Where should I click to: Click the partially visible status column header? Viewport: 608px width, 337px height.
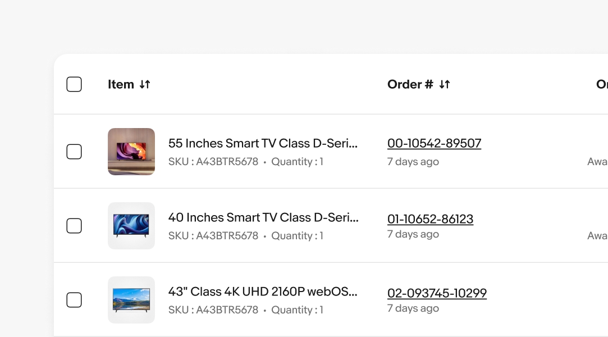601,84
